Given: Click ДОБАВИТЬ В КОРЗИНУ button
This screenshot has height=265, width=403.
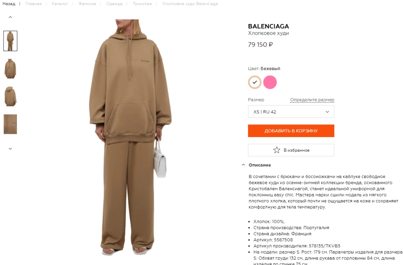Looking at the screenshot, I should point(291,131).
